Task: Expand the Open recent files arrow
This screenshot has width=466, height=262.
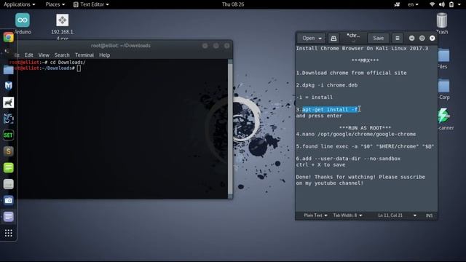Action: pos(320,39)
